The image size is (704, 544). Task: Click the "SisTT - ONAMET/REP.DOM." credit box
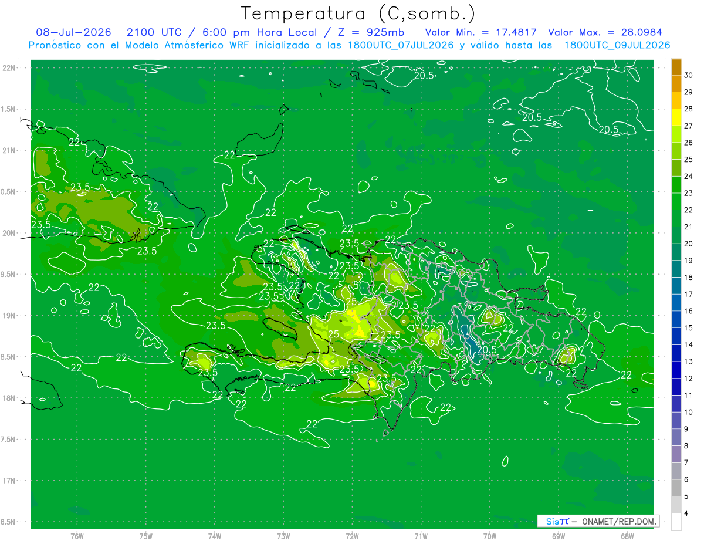click(x=598, y=521)
